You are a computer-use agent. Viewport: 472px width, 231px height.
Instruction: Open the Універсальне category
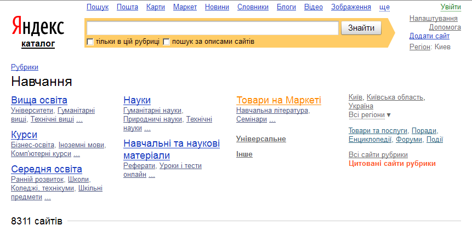[x=261, y=139]
